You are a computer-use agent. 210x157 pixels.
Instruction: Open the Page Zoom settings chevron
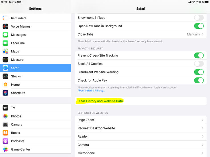click(x=203, y=120)
